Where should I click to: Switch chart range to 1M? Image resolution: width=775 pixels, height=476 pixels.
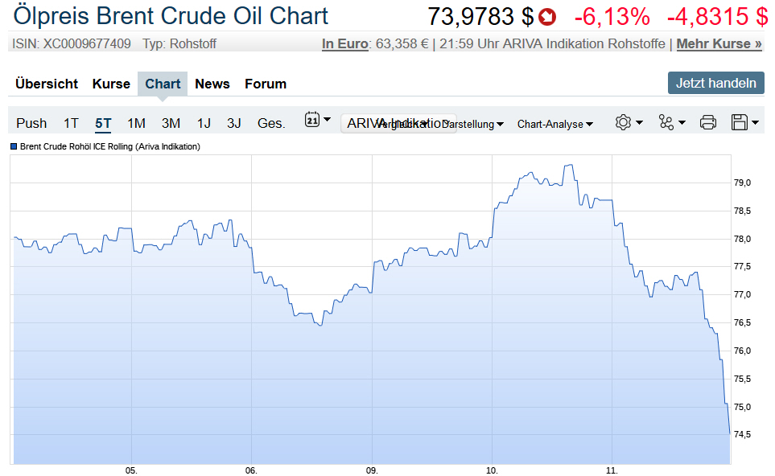coord(136,123)
